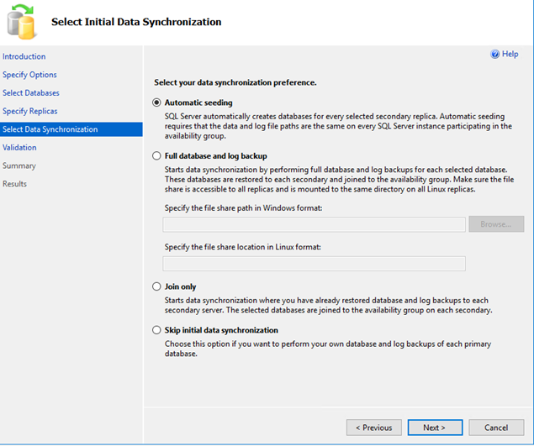Screen dimensions: 534x446
Task: Click the Summary step in sidebar
Action: [x=19, y=166]
